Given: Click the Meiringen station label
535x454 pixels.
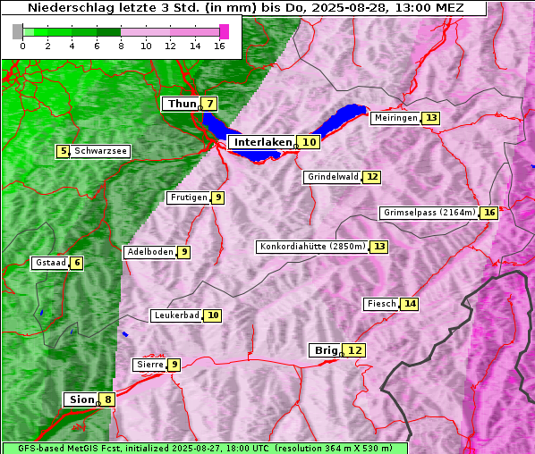Looking at the screenshot, I should 396,118.
